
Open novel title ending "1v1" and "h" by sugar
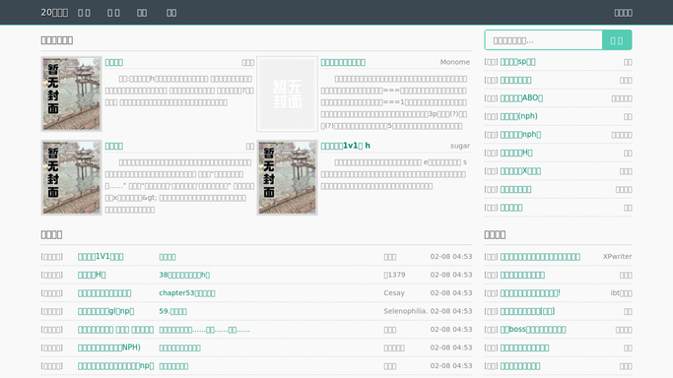pyautogui.click(x=345, y=146)
